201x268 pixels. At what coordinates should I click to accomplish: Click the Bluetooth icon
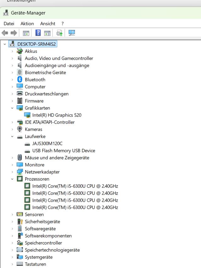coord(20,79)
